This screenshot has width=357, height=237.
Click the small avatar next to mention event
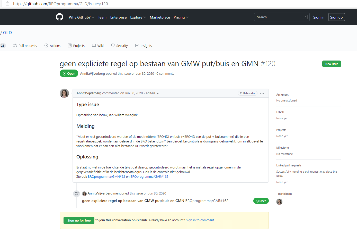click(x=84, y=193)
